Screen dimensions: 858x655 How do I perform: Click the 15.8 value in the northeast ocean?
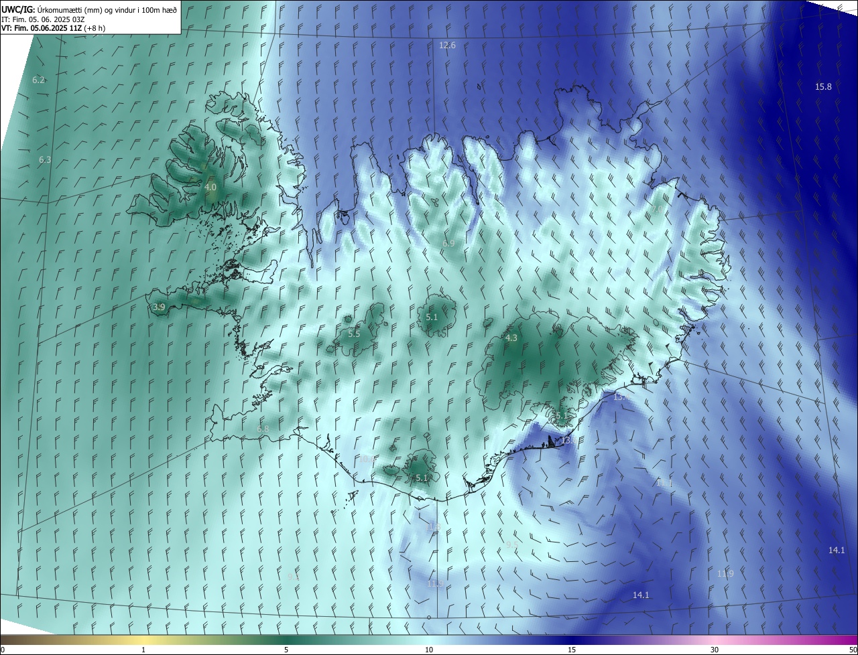pos(823,86)
